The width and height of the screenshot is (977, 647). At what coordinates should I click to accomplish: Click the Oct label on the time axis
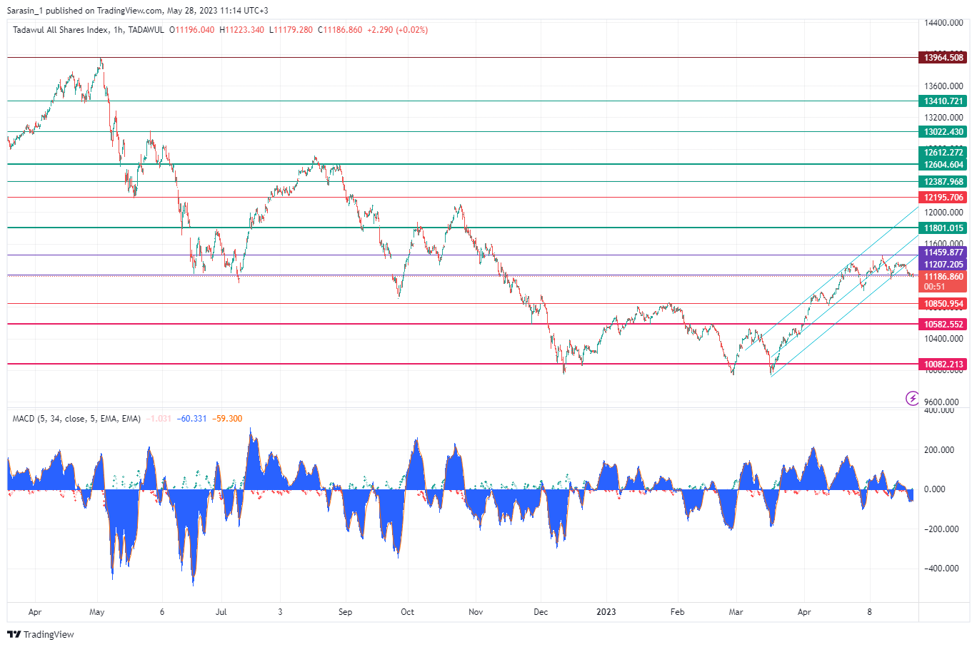tap(407, 612)
